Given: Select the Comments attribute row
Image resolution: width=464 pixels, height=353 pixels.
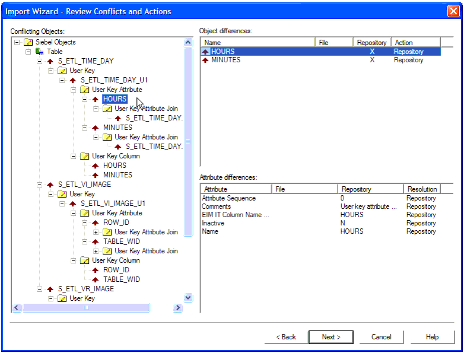Looking at the screenshot, I should (320, 206).
